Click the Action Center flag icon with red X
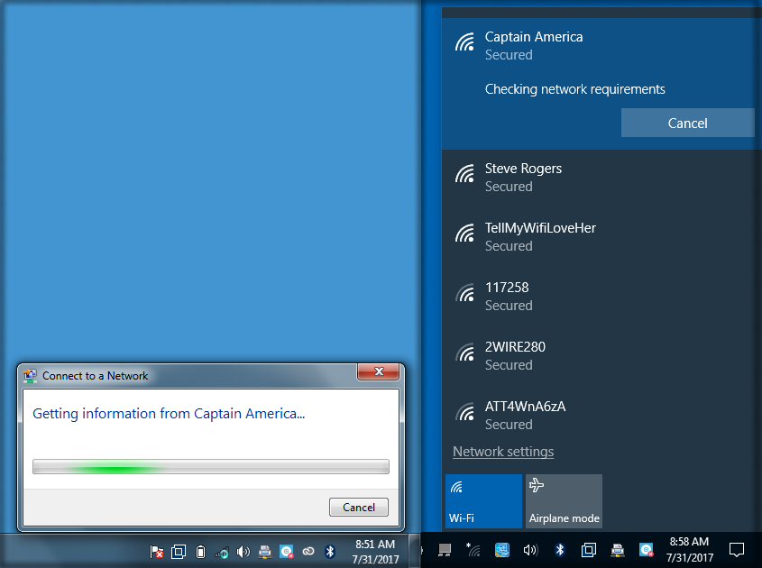762x568 pixels. 157,552
